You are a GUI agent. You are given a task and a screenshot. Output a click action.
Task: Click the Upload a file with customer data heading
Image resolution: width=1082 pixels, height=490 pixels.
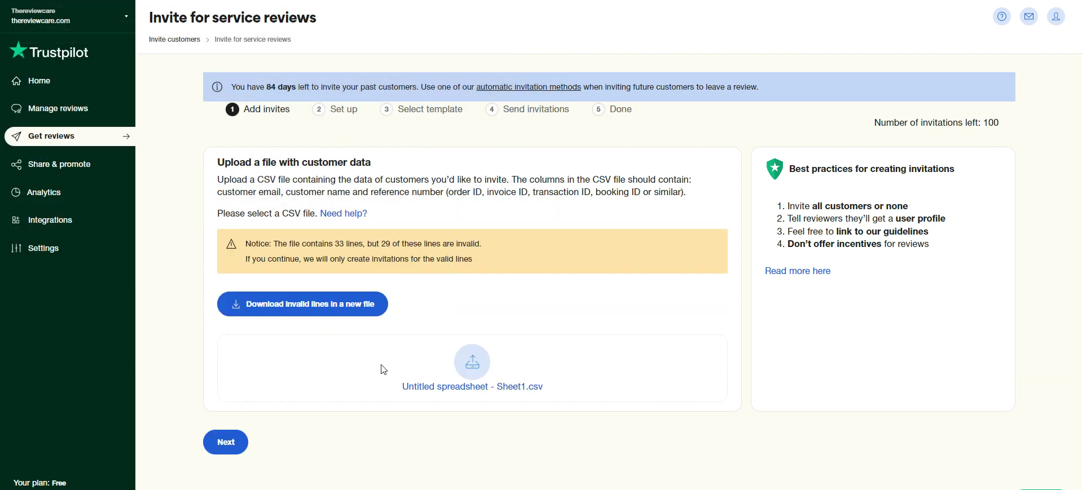click(x=294, y=162)
